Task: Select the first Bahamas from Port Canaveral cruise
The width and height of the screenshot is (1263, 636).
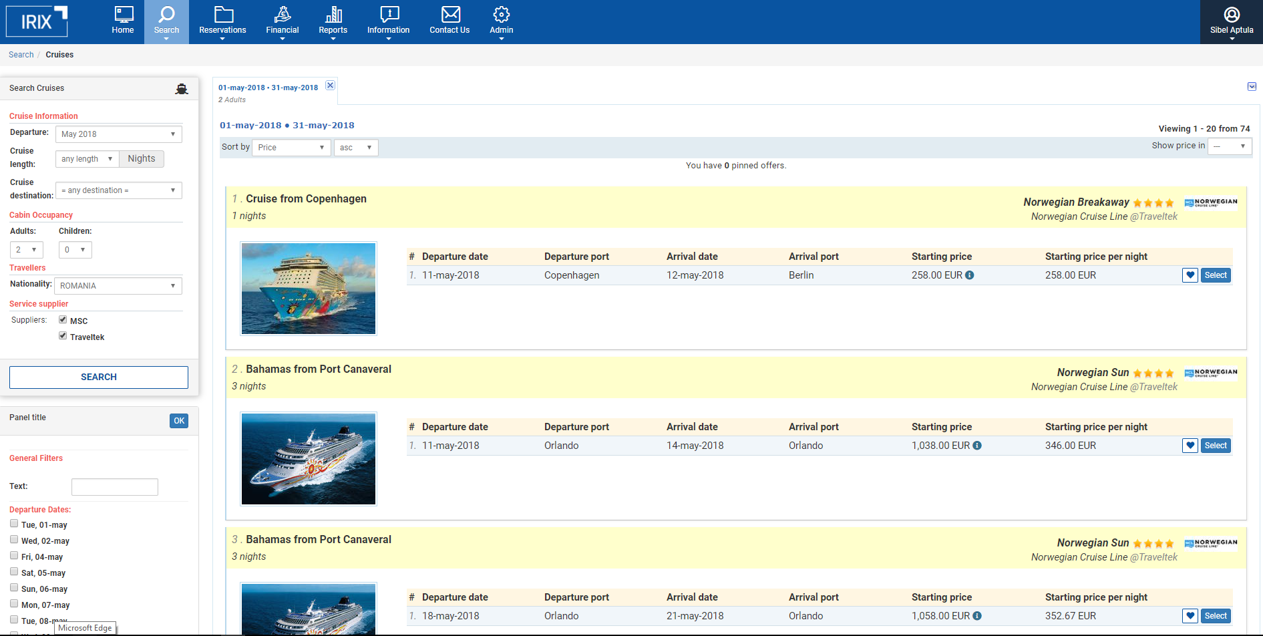Action: (x=1215, y=446)
